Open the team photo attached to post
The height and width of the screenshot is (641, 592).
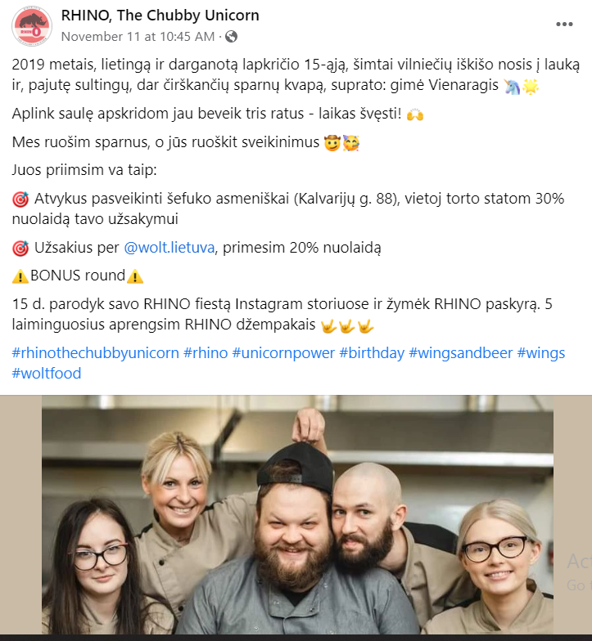click(296, 514)
